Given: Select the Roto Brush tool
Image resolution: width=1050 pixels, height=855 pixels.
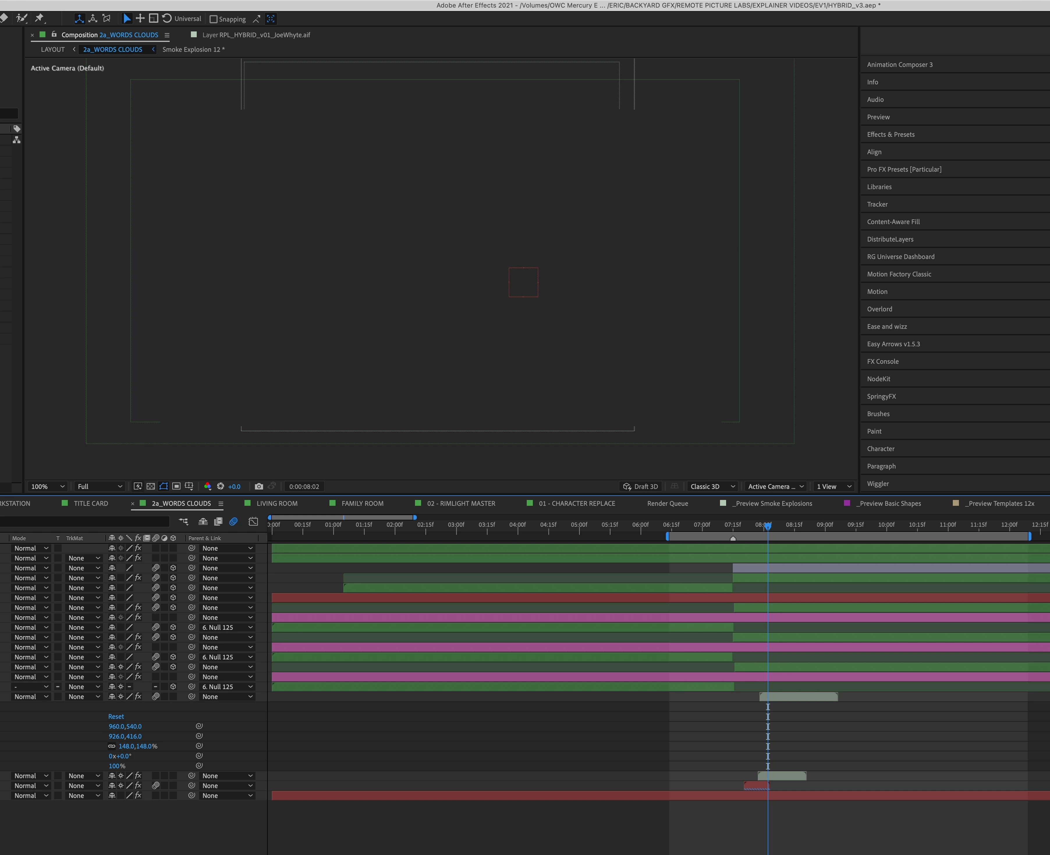Looking at the screenshot, I should click(21, 18).
